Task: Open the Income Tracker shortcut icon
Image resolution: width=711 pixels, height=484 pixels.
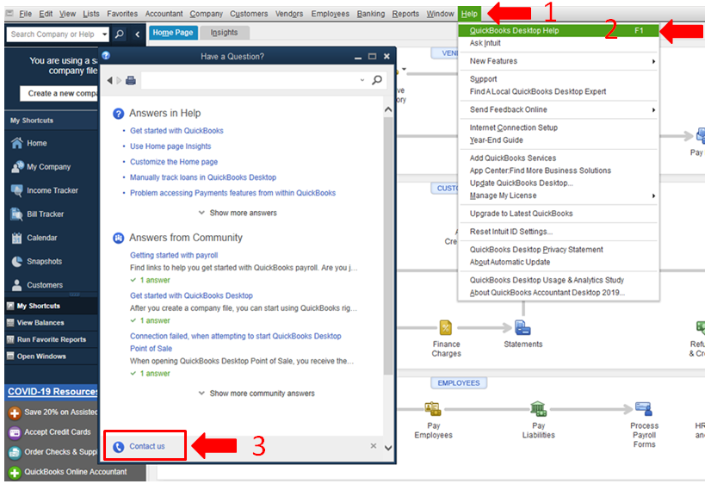Action: point(16,190)
